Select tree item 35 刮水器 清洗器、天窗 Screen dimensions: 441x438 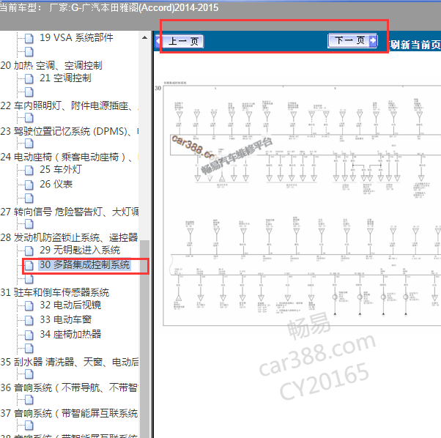coord(69,362)
